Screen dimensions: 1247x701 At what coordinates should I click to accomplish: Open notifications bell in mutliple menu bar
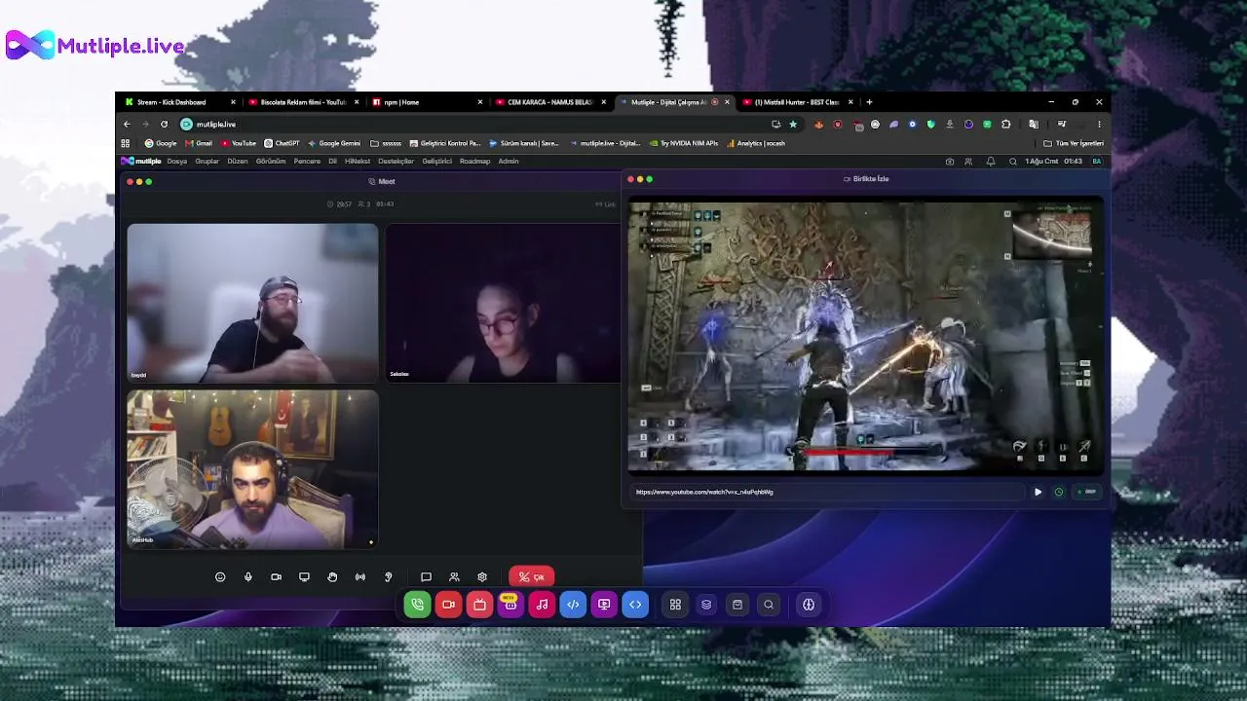tap(991, 162)
